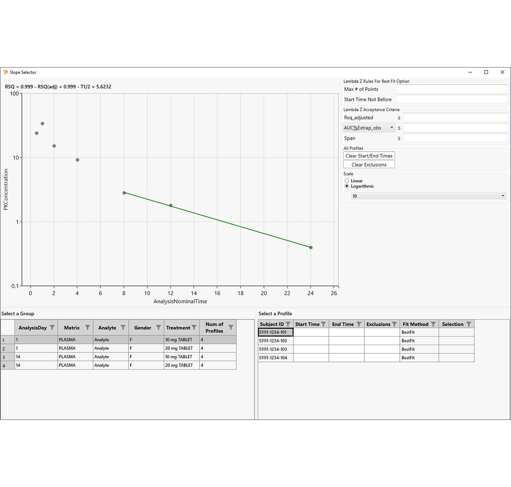Select profile S1111-1234-103

(x=276, y=349)
